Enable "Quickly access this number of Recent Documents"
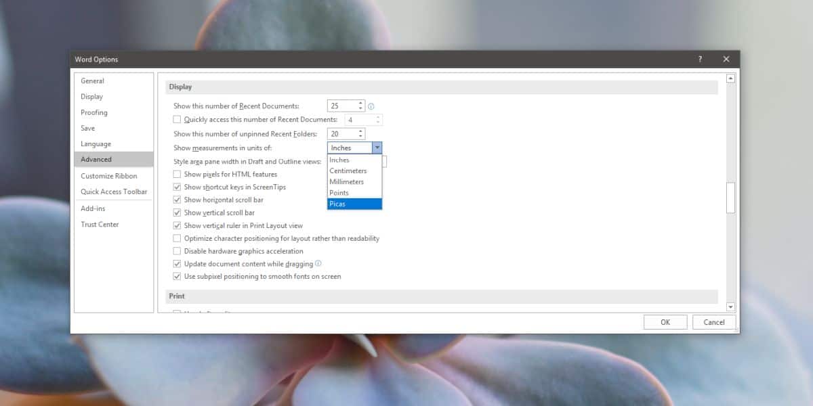813x406 pixels. coord(177,119)
